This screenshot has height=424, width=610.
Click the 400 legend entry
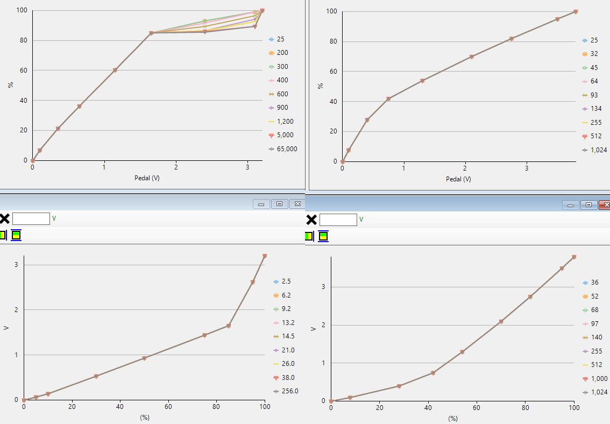pyautogui.click(x=278, y=80)
